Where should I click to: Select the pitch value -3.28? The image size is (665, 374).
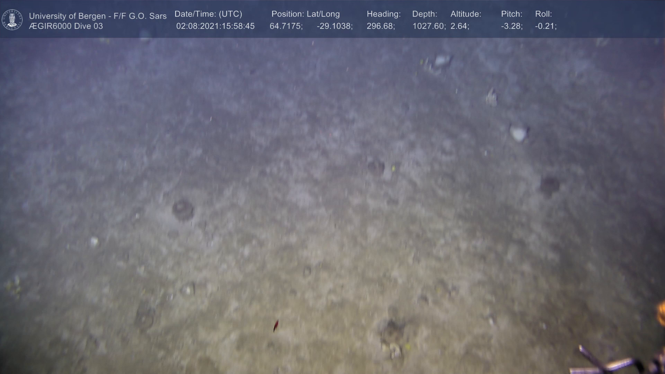tap(512, 26)
